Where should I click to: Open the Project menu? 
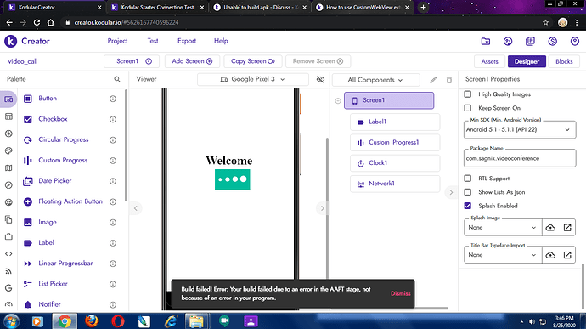[x=118, y=41]
